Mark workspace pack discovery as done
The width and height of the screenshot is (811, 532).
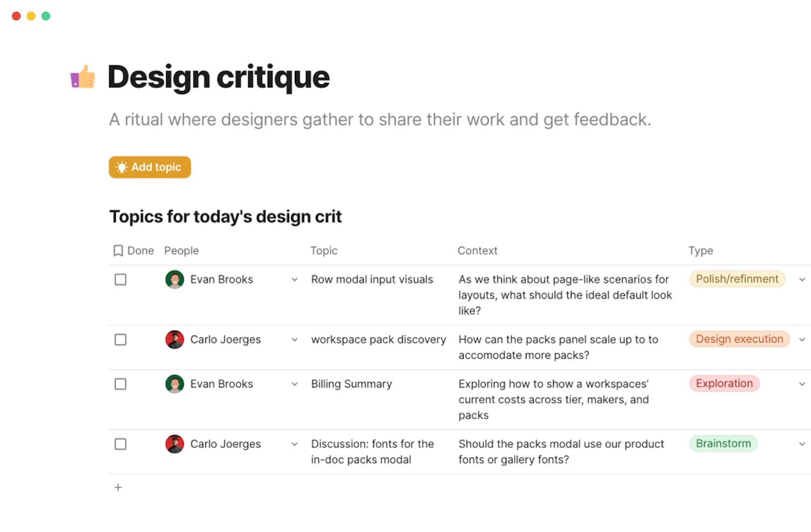(x=121, y=340)
